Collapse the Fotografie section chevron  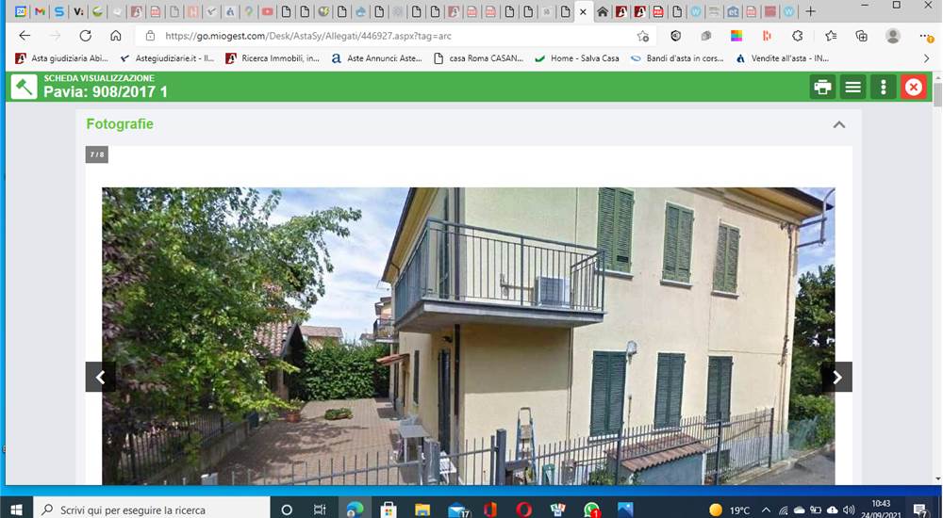tap(839, 124)
